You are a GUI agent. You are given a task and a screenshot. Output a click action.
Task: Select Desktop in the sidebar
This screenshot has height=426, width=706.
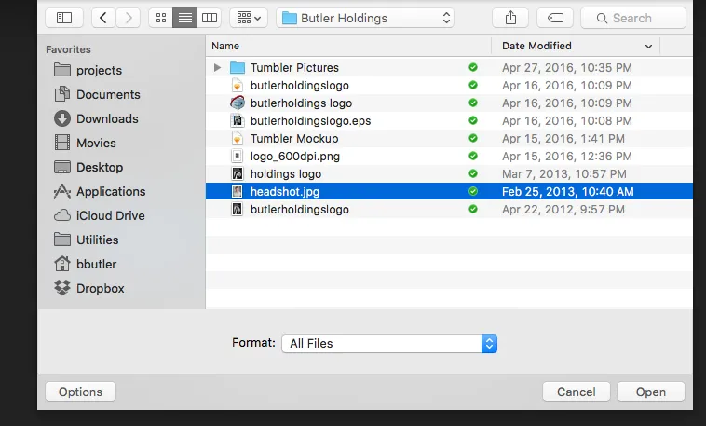click(x=88, y=167)
